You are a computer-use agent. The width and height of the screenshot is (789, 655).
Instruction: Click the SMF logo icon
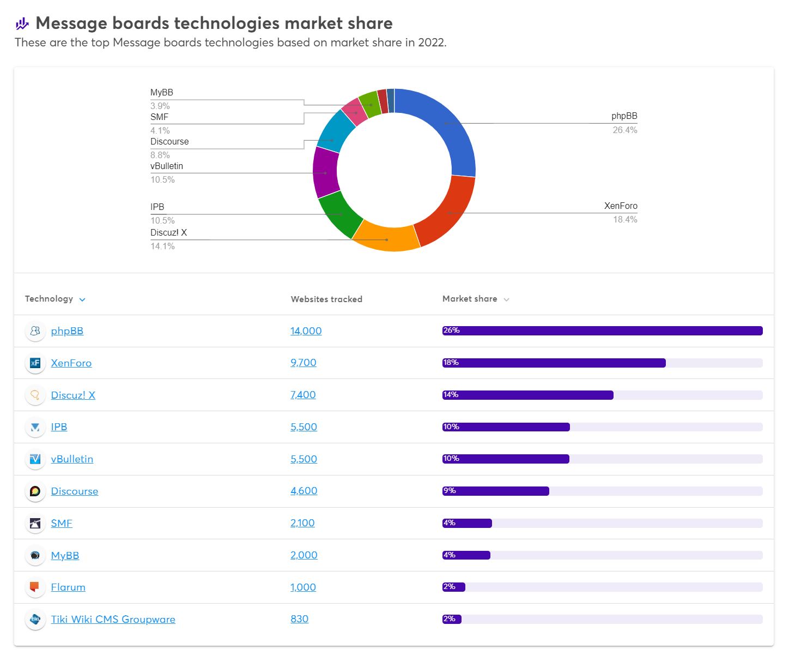[x=35, y=524]
